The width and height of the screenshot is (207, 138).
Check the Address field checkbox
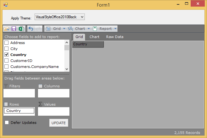tap(6, 43)
